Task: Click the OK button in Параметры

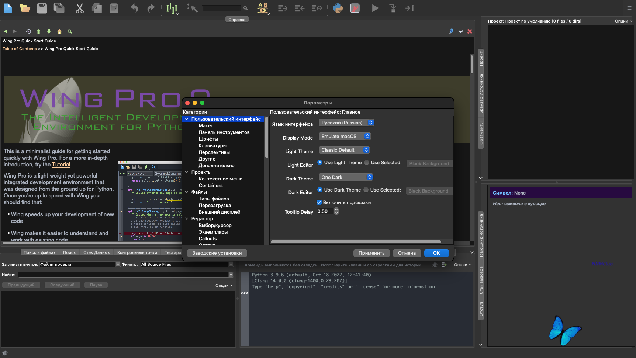Action: point(436,253)
